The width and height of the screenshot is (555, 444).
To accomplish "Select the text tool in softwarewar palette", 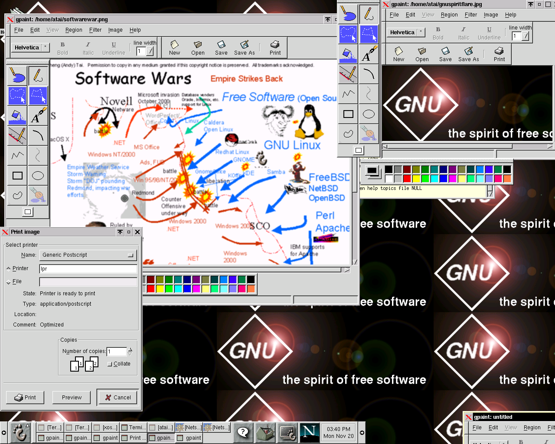I will (x=38, y=116).
